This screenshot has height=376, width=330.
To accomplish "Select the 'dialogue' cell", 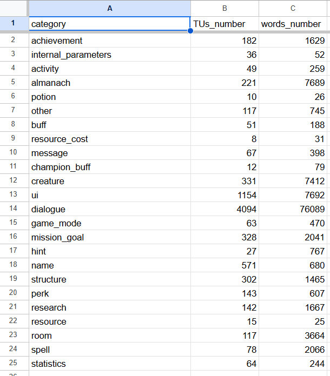I will 110,209.
